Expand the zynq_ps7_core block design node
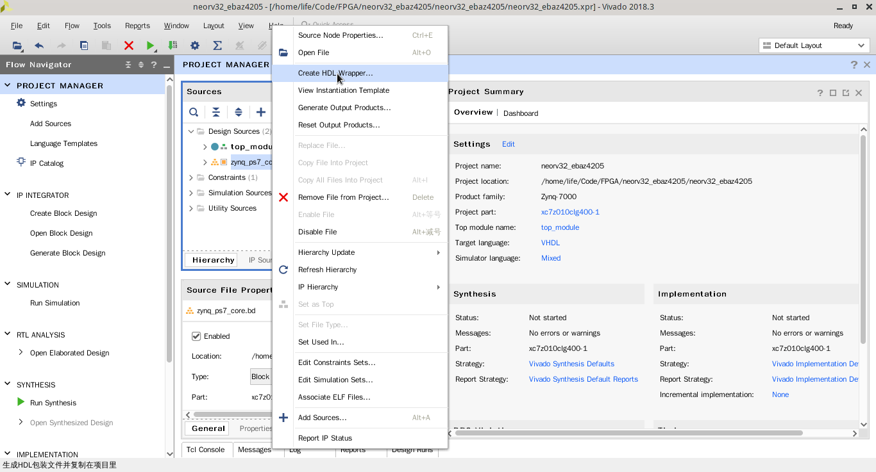The height and width of the screenshot is (472, 876). 205,162
